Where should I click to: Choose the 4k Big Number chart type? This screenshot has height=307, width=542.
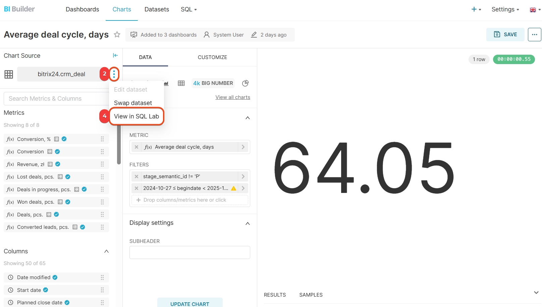click(213, 83)
